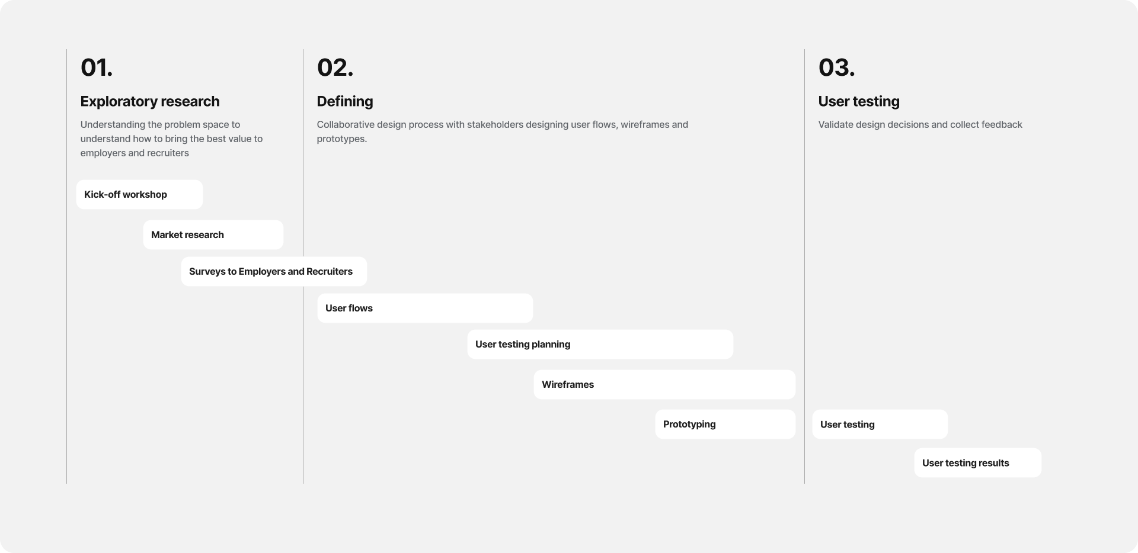Click the Exploratory research description paragraph
1138x553 pixels.
pyautogui.click(x=172, y=139)
